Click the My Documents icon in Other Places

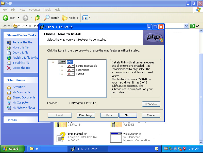(x=9, y=92)
